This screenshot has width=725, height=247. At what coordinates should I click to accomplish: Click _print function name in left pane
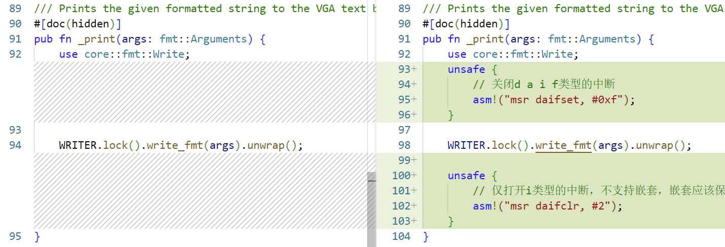(x=94, y=39)
